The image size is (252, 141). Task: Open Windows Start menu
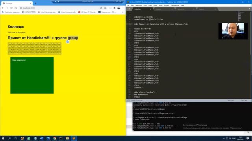coord(3,138)
